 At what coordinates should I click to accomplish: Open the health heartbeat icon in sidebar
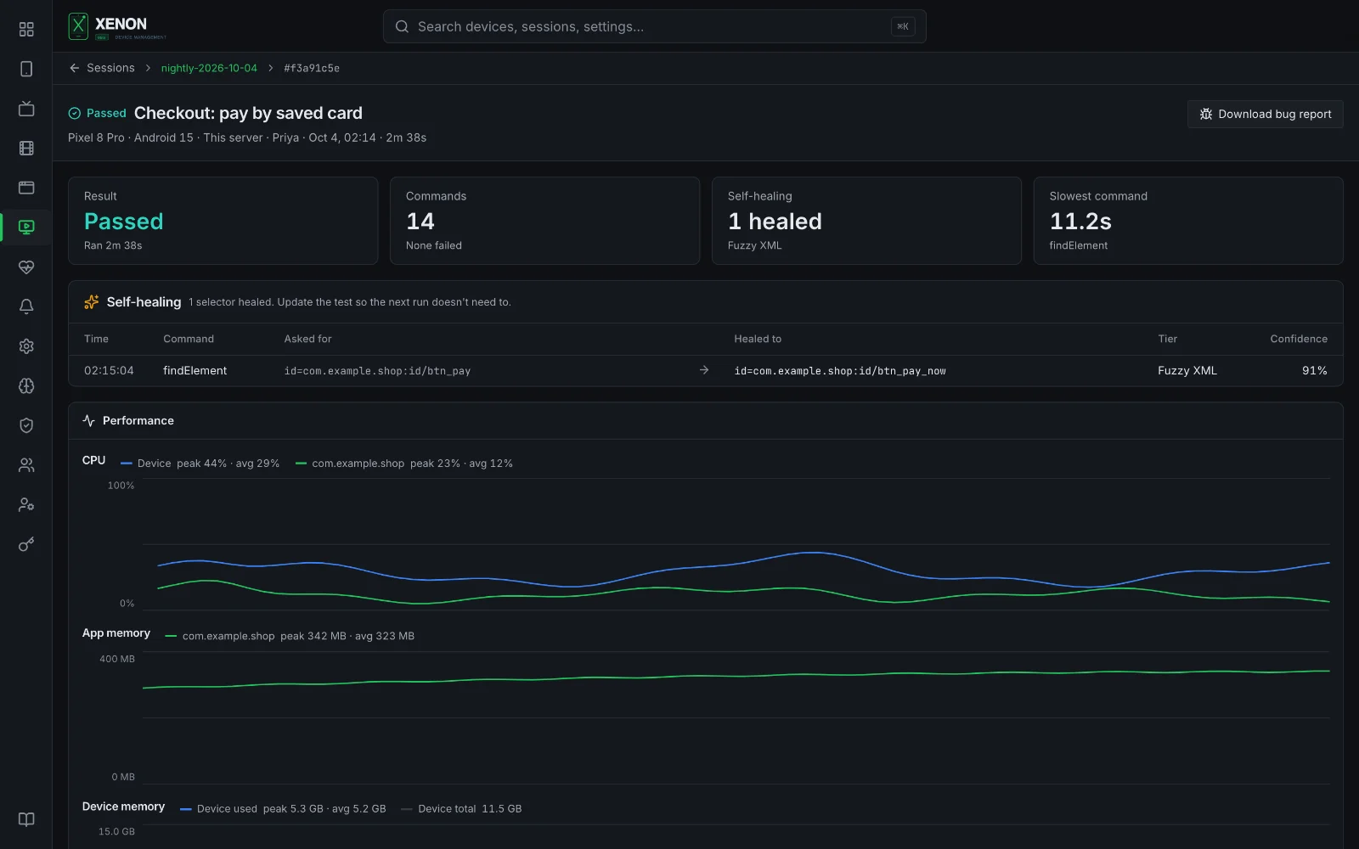pyautogui.click(x=26, y=267)
